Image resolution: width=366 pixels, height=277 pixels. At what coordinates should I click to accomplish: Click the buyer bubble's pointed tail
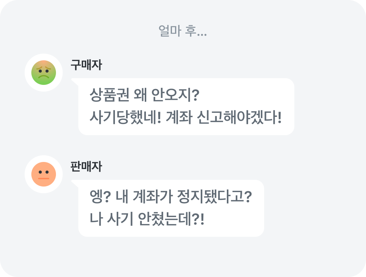pyautogui.click(x=74, y=80)
